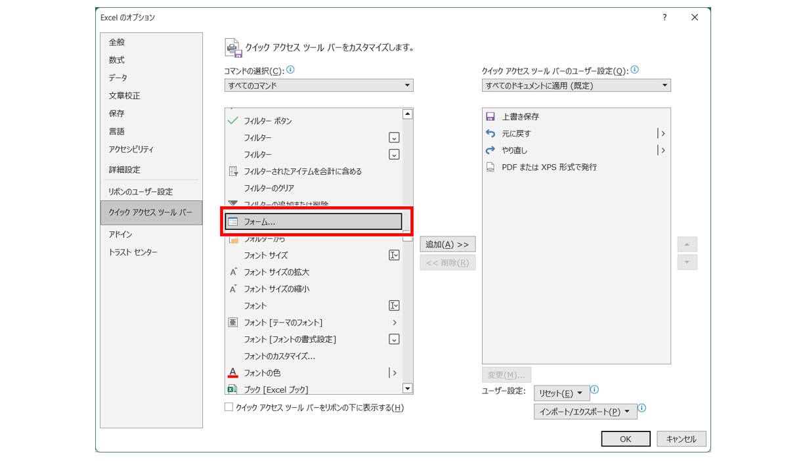Click the やり直し redo arrow icon
Viewport: 805px width, 461px height.
[x=490, y=150]
